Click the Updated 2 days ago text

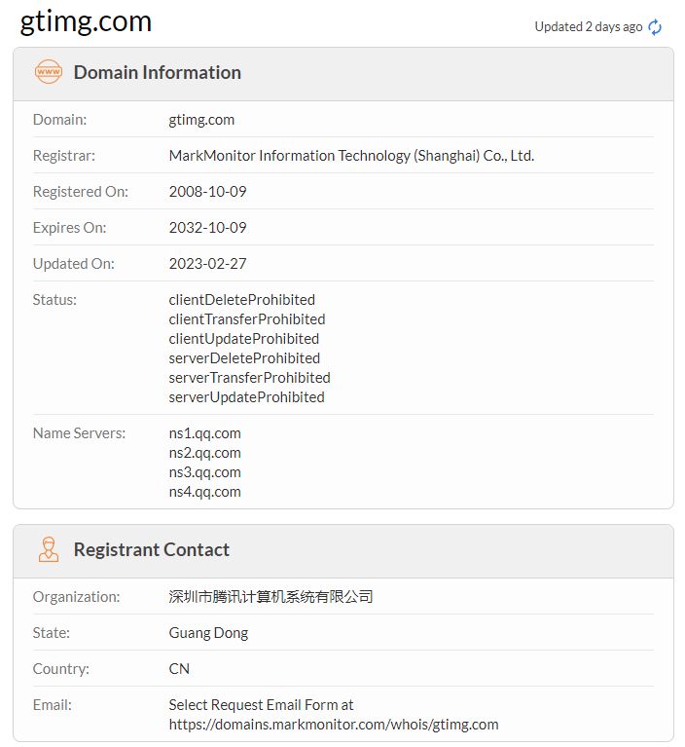click(588, 27)
